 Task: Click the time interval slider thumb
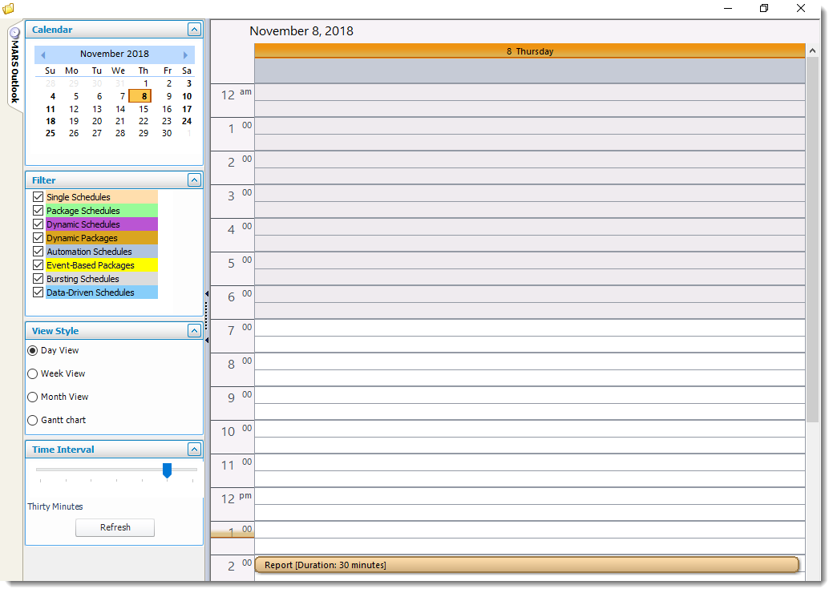[x=167, y=470]
